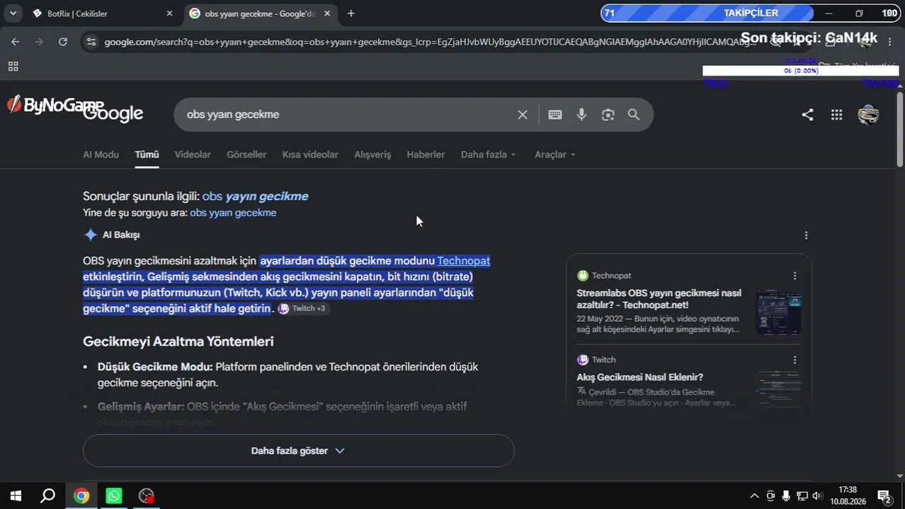Viewport: 905px width, 509px height.
Task: Open the inline Technopat link
Action: tap(464, 261)
